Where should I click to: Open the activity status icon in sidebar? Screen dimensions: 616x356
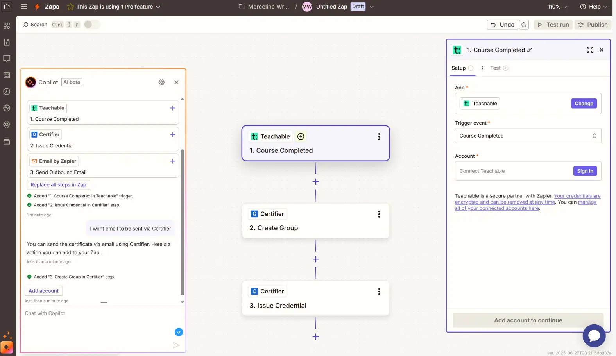click(x=7, y=108)
